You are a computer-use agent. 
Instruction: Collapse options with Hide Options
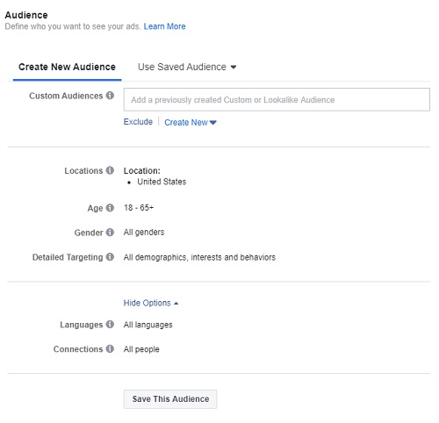click(x=151, y=303)
